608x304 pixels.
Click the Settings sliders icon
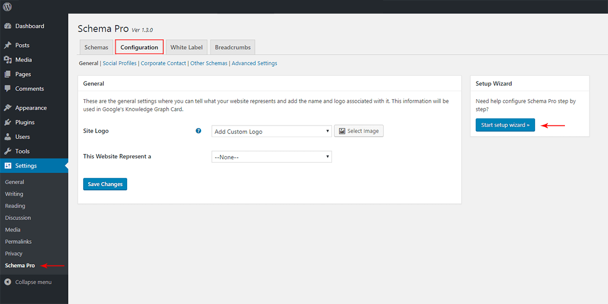tap(8, 166)
